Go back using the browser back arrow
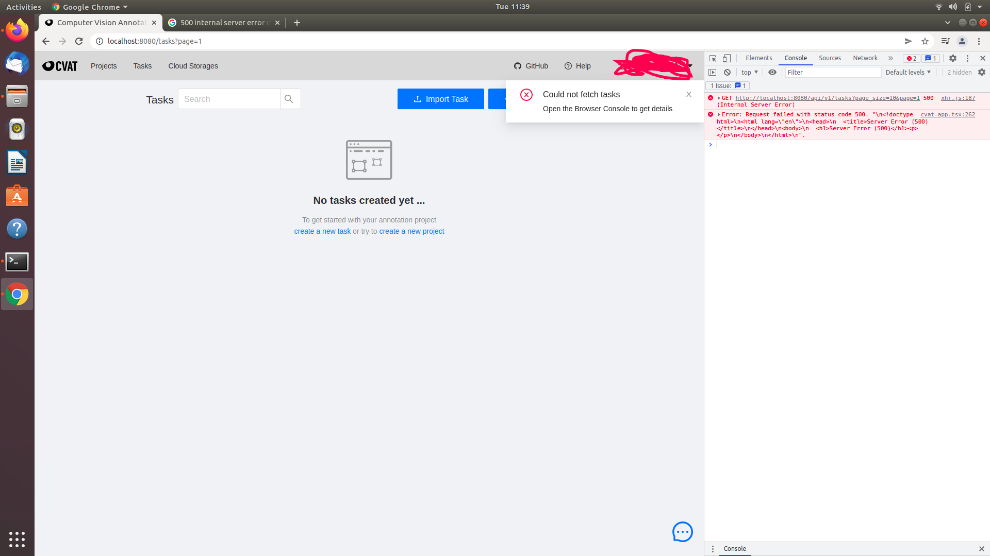The width and height of the screenshot is (990, 556). [46, 41]
